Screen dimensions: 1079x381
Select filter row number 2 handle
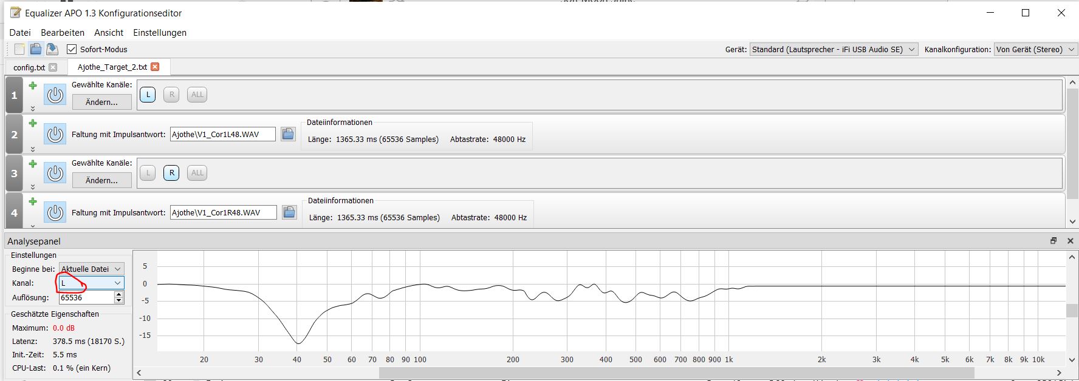pos(15,134)
